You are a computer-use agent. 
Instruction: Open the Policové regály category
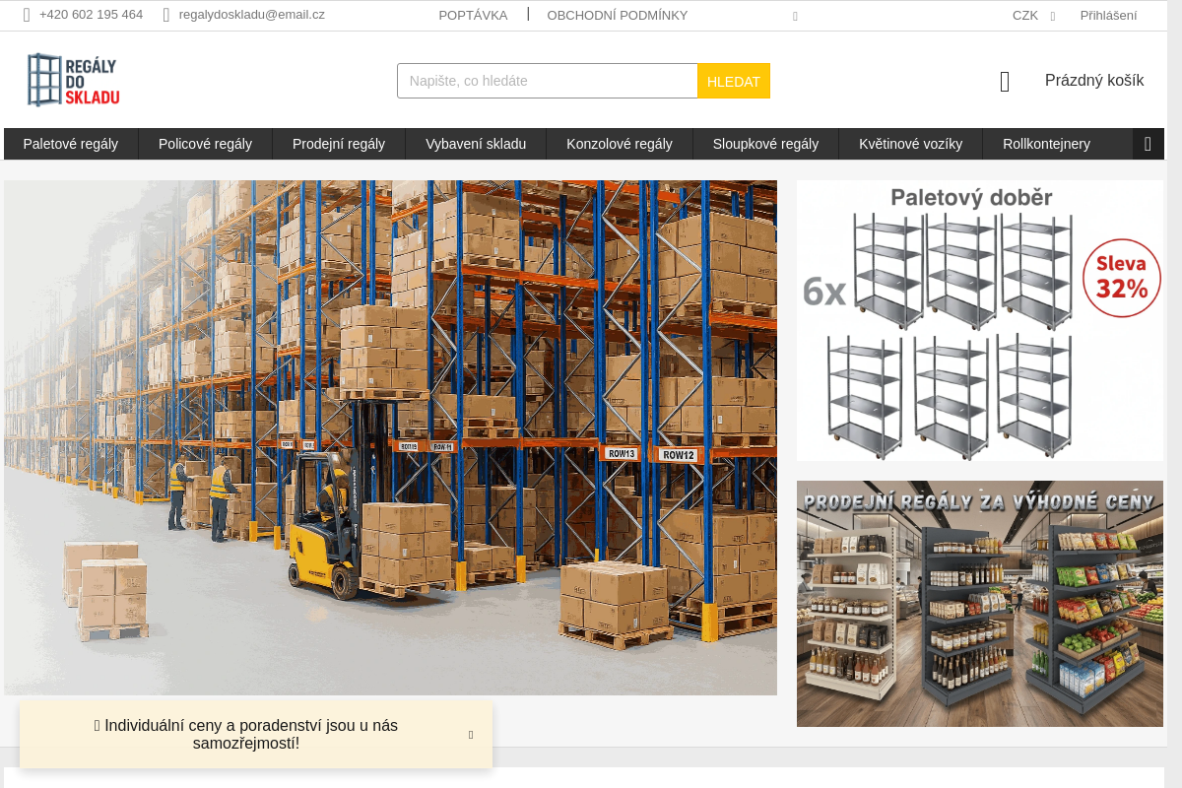click(205, 144)
